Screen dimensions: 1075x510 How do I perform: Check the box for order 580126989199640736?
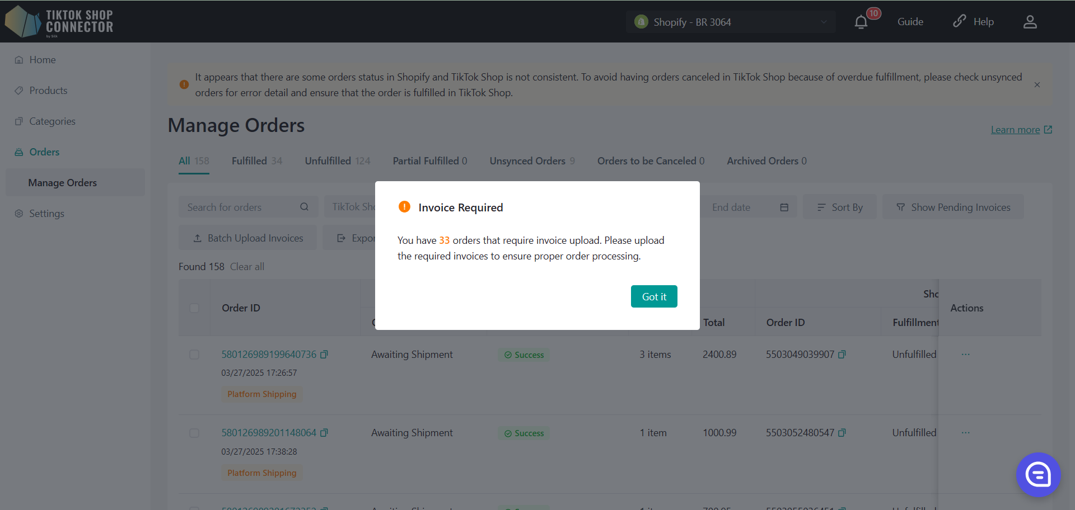pyautogui.click(x=194, y=355)
